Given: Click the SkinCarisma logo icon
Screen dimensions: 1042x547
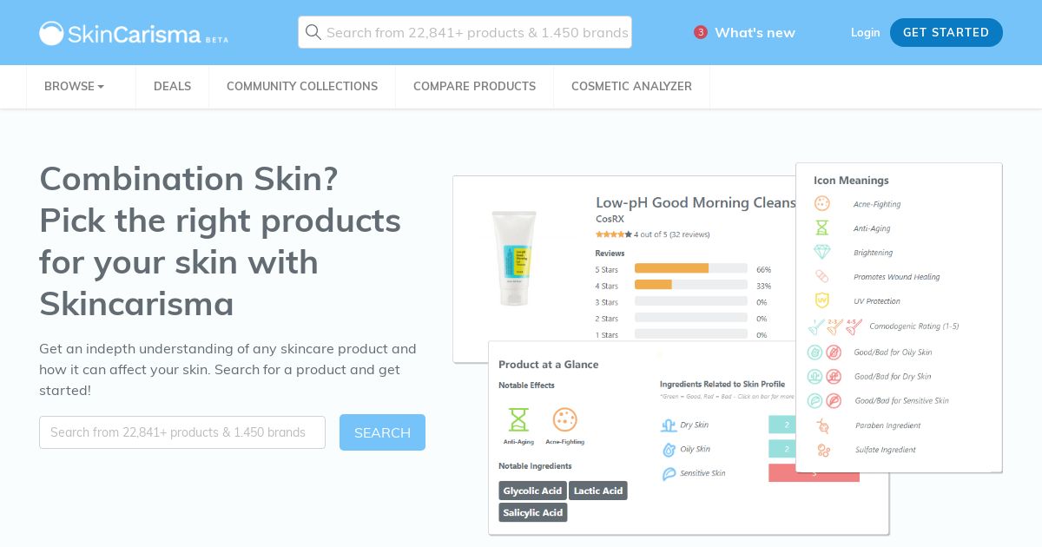Looking at the screenshot, I should [51, 33].
